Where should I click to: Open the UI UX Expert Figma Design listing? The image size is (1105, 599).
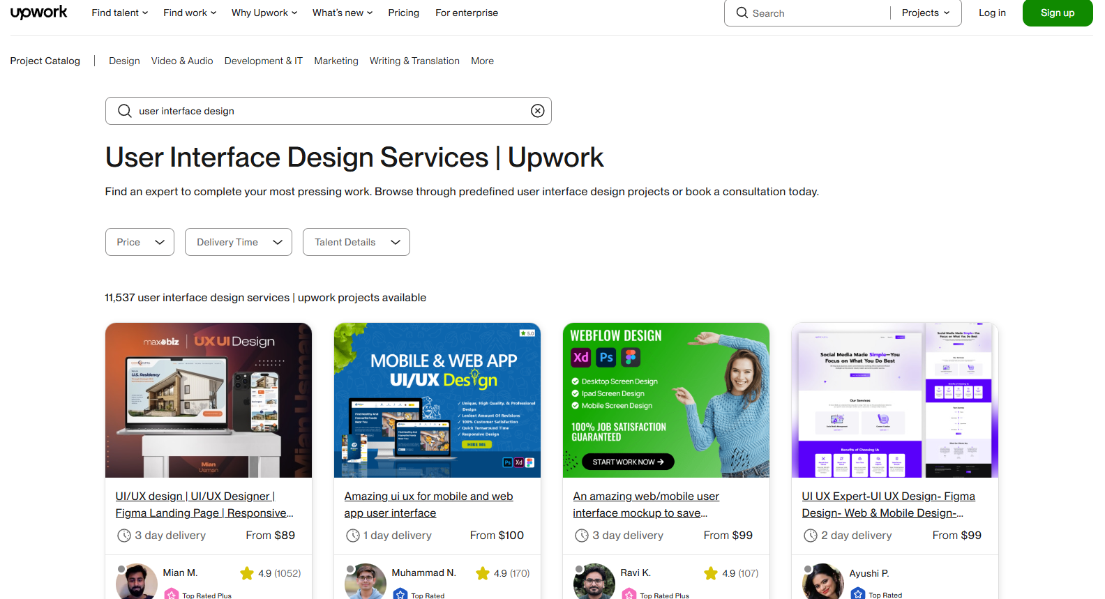pos(889,505)
